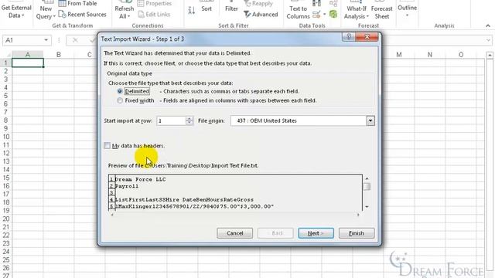Click the preview vertical scrollbar thumb
The image size is (495, 278).
[x=367, y=187]
